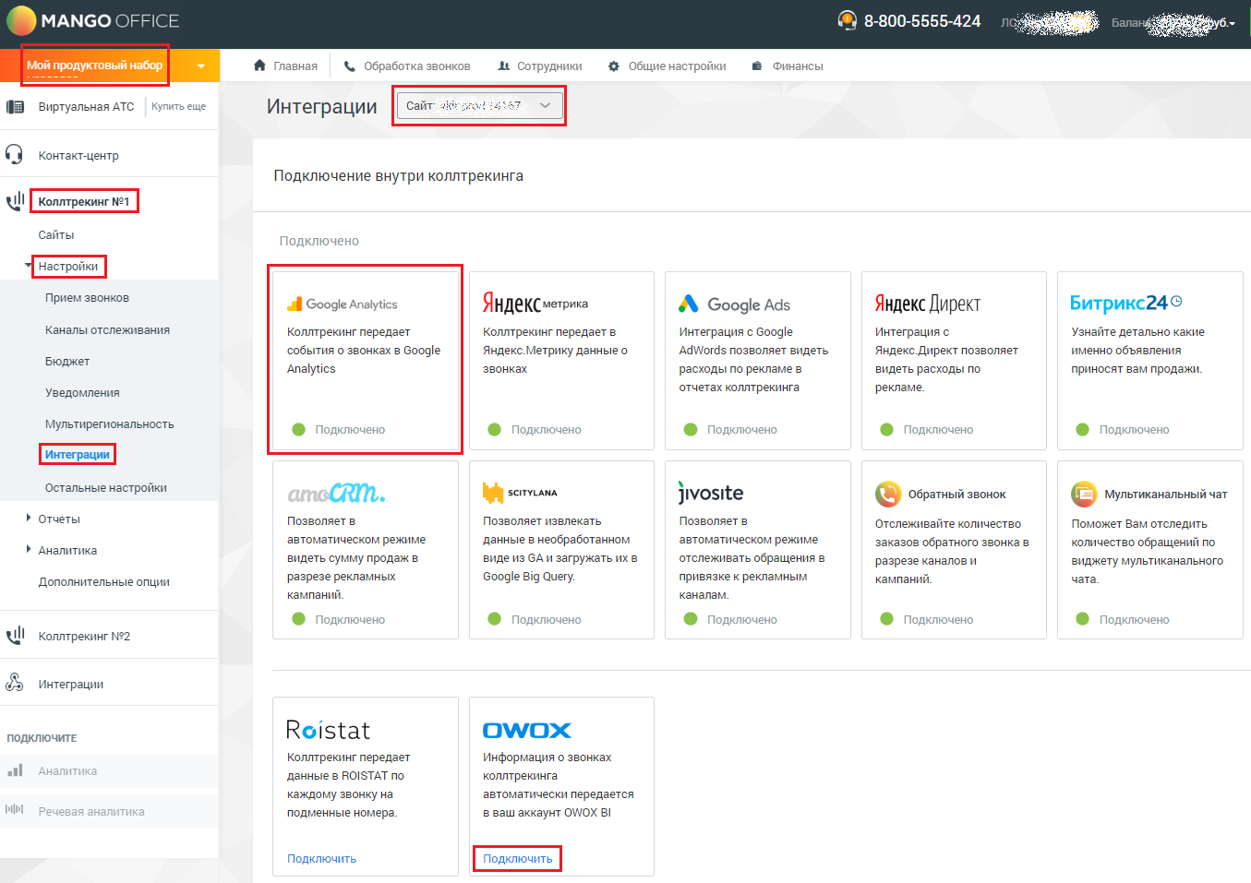Click the Яндекс Метрика logo
This screenshot has height=883, width=1251.
[x=535, y=303]
